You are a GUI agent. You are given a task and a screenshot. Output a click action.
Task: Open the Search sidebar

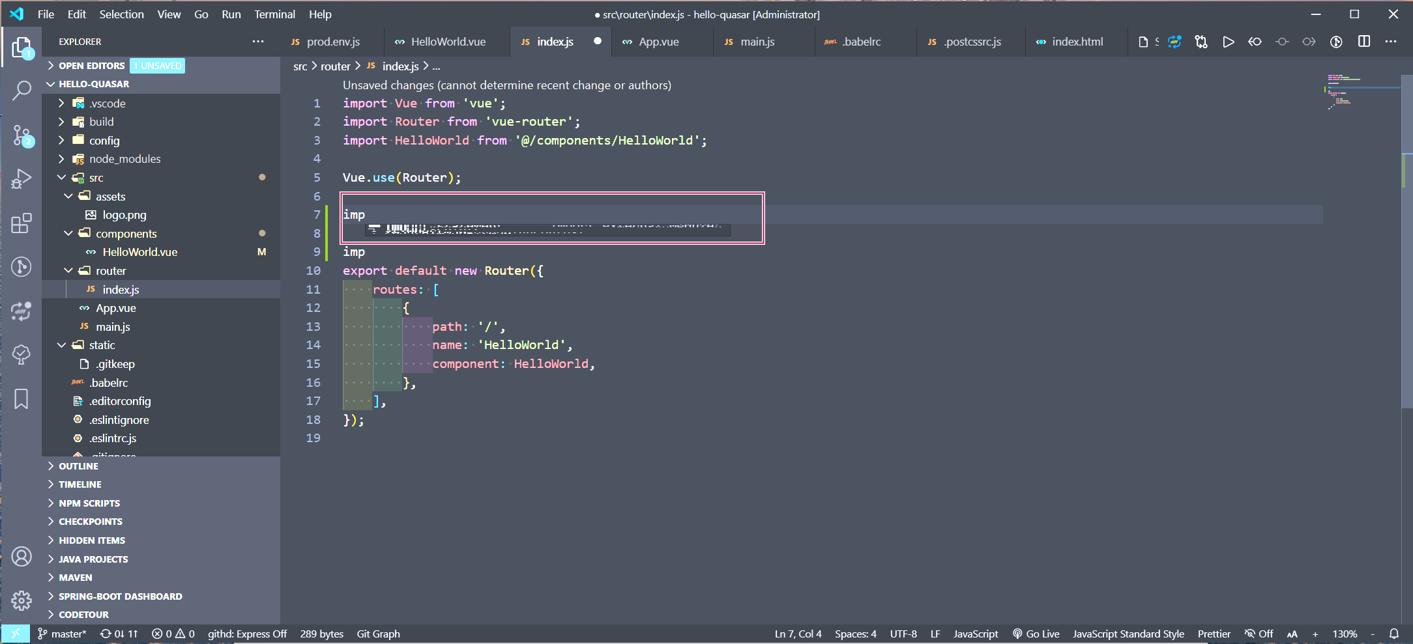tap(22, 91)
